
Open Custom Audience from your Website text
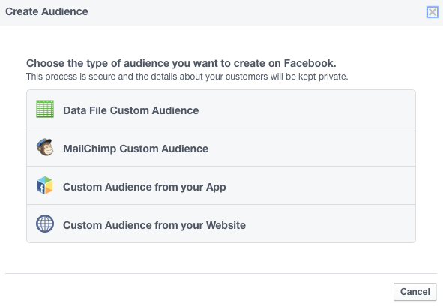154,225
